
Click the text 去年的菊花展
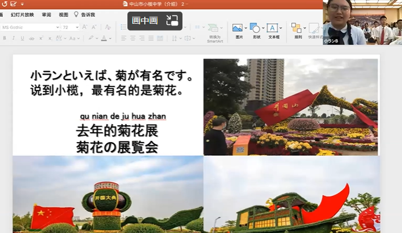tap(117, 130)
